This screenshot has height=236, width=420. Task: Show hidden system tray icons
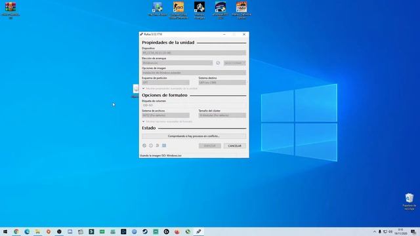(x=375, y=231)
